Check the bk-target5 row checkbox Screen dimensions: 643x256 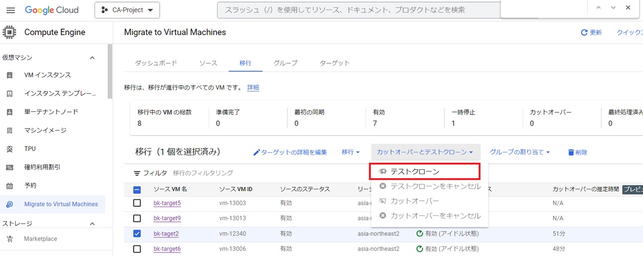137,203
